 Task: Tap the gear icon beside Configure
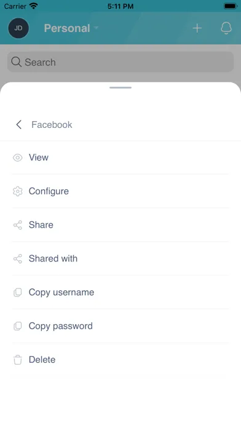coord(18,191)
